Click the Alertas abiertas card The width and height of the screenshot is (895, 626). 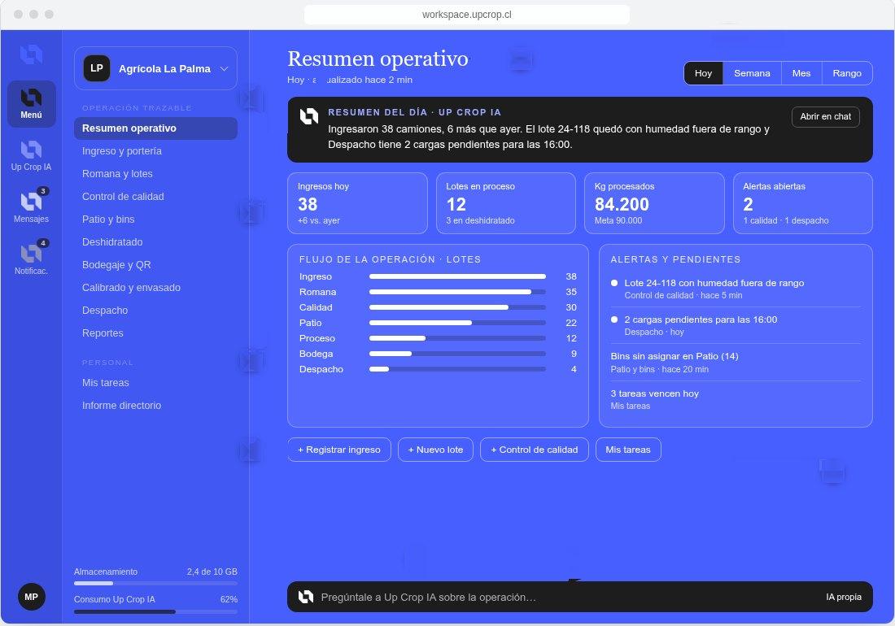click(802, 203)
